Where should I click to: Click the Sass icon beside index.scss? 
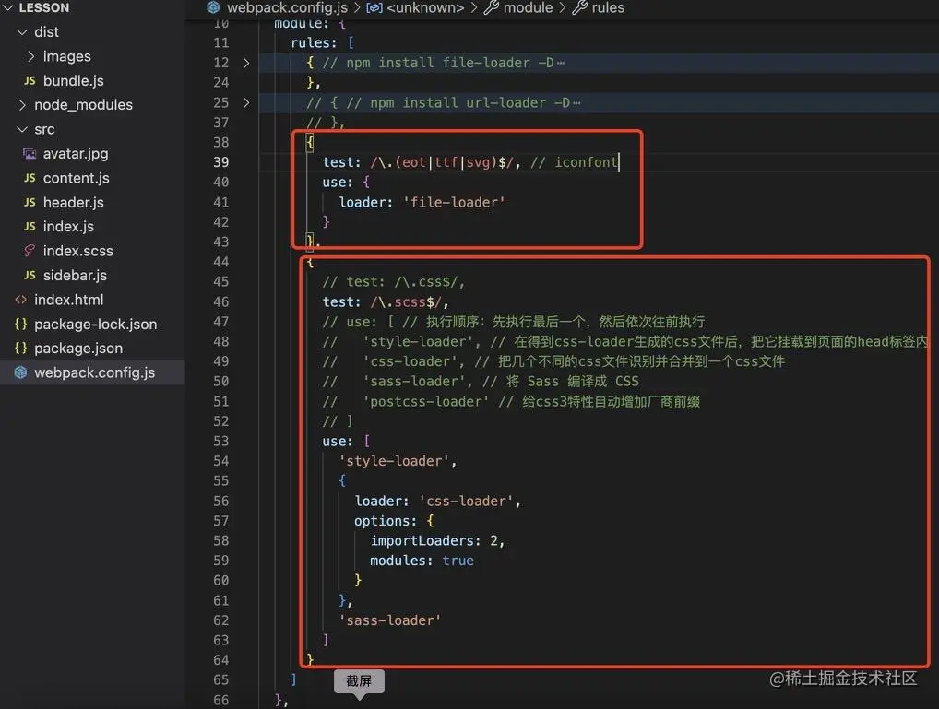(x=30, y=251)
